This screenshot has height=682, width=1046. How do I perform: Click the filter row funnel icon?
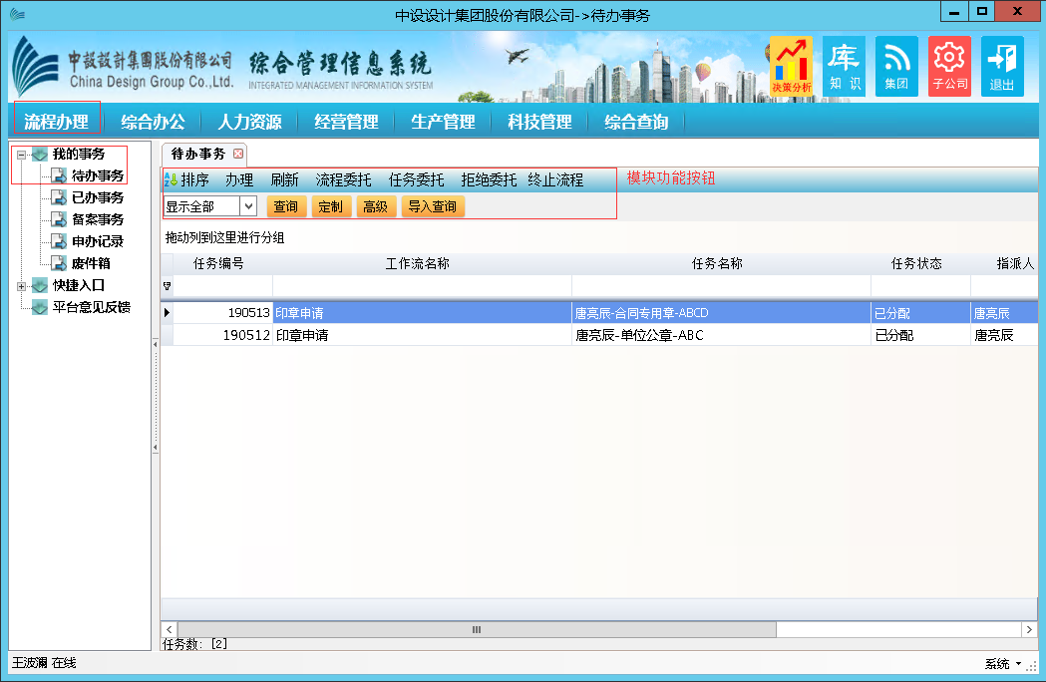pyautogui.click(x=167, y=286)
